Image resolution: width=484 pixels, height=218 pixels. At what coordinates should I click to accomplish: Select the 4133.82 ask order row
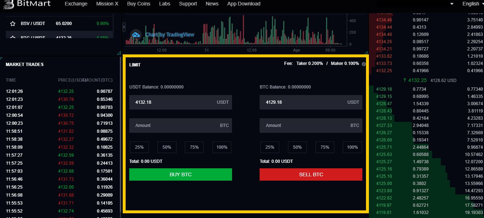(426, 56)
